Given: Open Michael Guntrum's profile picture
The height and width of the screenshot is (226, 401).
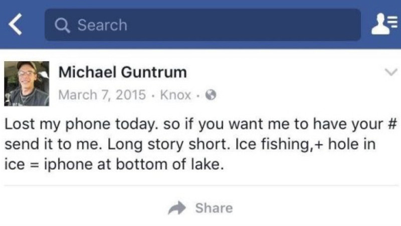Looking at the screenshot, I should coord(27,84).
